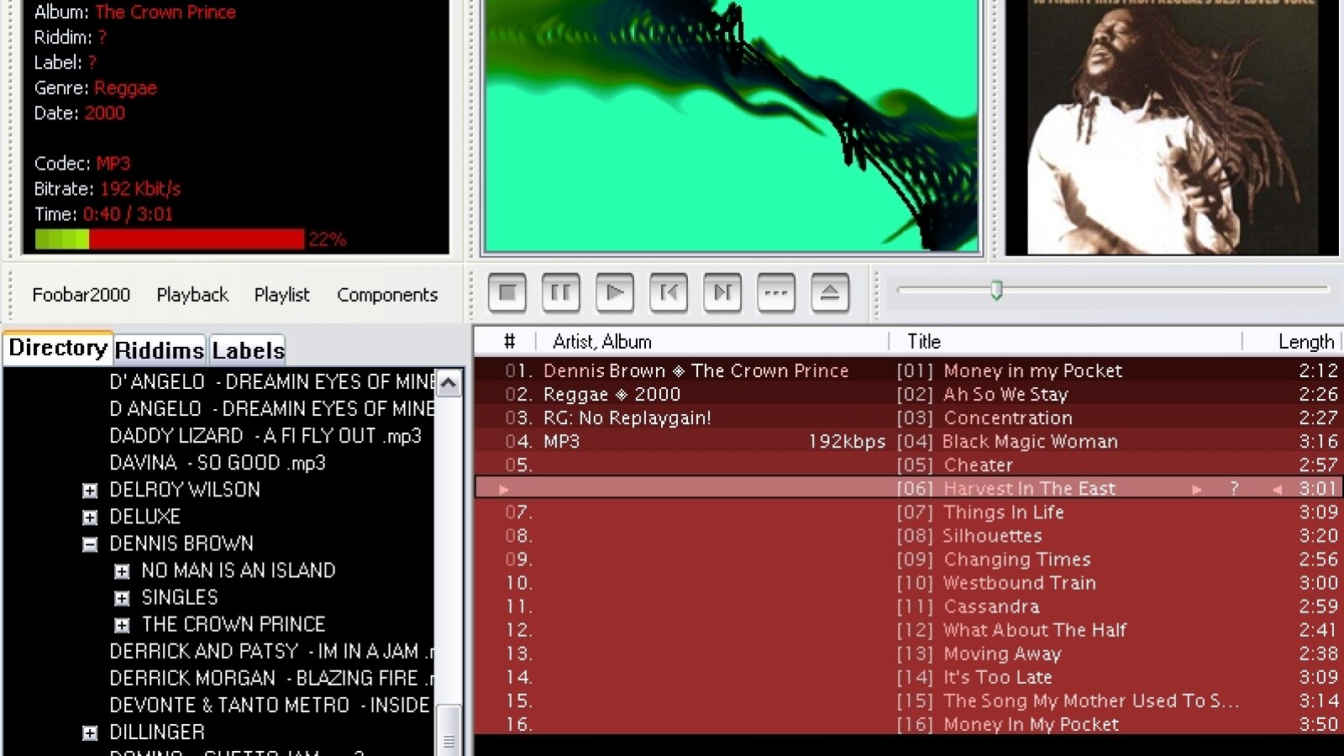Expand the DILLINGER folder
Image resolution: width=1344 pixels, height=756 pixels.
(90, 733)
